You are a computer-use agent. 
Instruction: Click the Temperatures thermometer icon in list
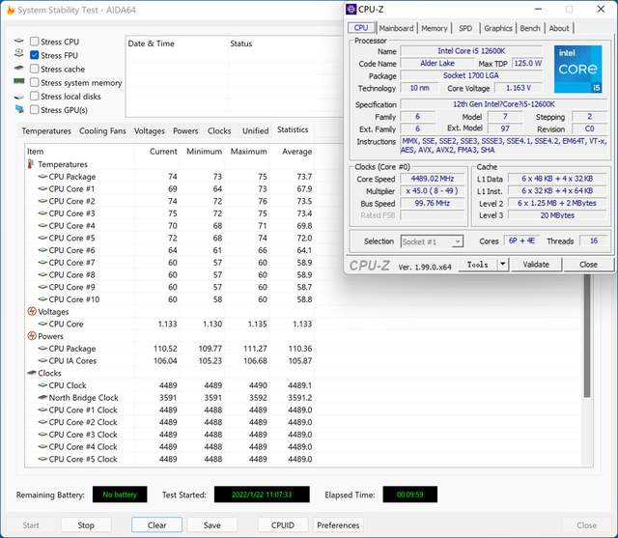pyautogui.click(x=31, y=164)
